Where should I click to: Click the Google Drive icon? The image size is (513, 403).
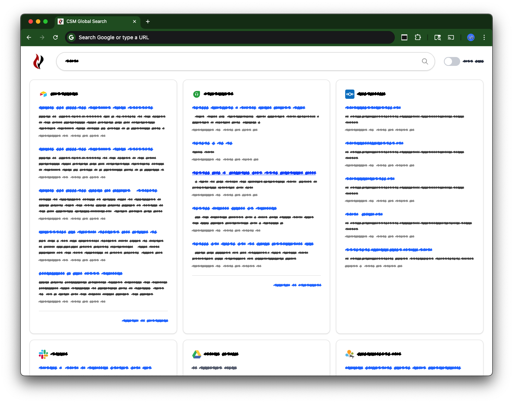pyautogui.click(x=197, y=354)
